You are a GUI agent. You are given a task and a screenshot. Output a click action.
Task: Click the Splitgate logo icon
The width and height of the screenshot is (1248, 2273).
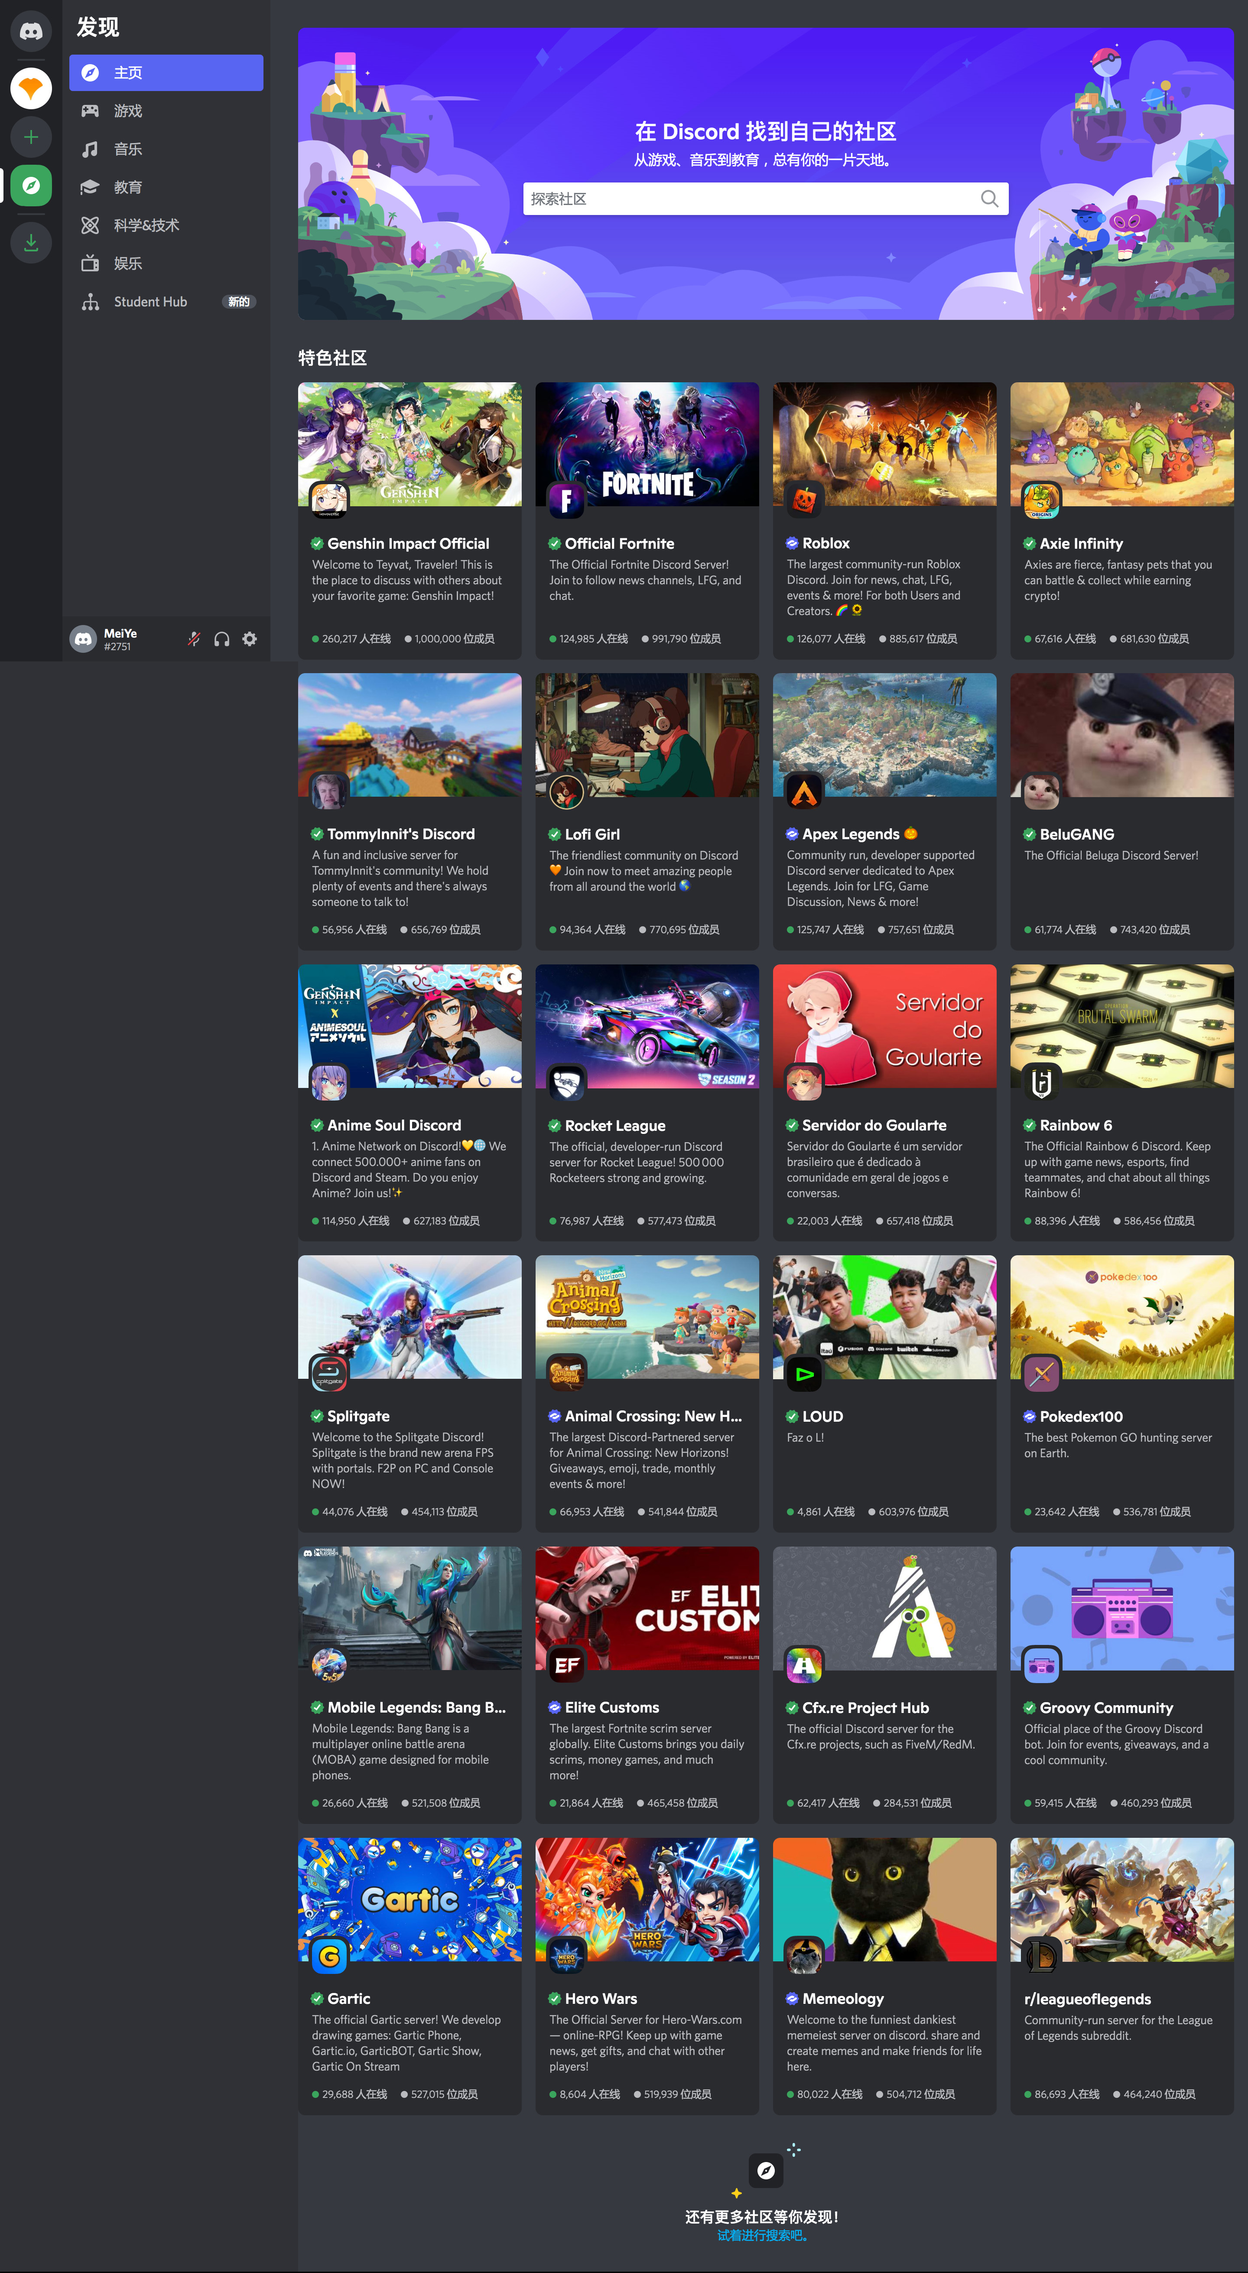click(x=329, y=1374)
